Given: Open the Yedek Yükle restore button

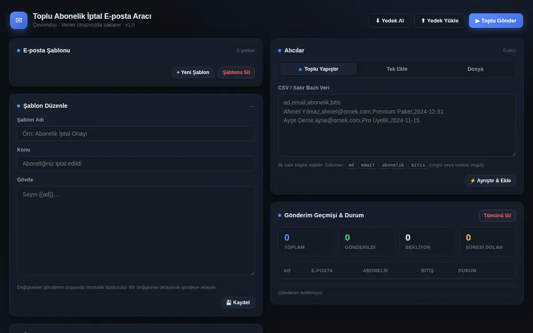Looking at the screenshot, I should point(440,21).
